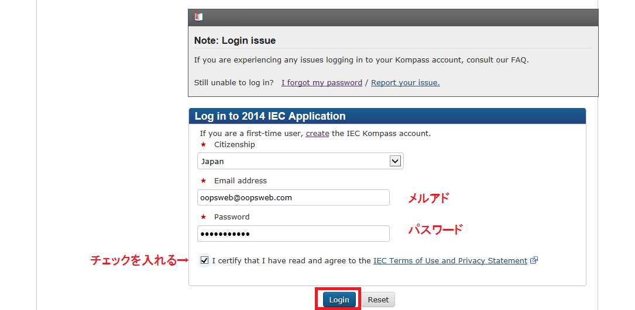Click the 'Email address' field label
This screenshot has width=635, height=310.
(241, 180)
